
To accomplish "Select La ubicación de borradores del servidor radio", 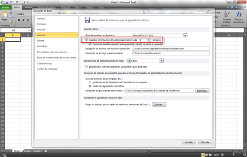I will coord(90,82).
